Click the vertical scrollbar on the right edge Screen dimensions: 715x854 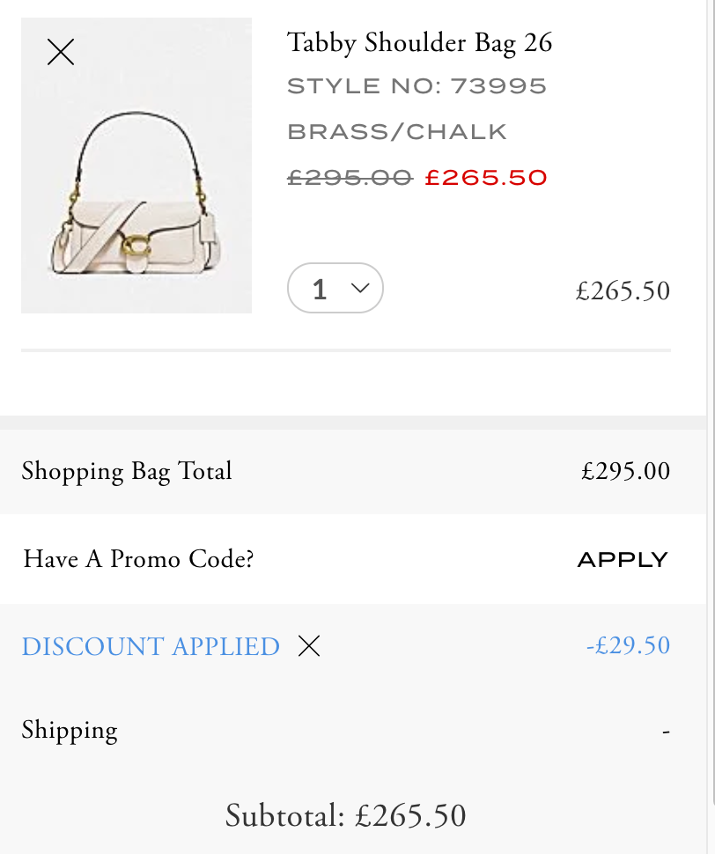click(x=711, y=427)
